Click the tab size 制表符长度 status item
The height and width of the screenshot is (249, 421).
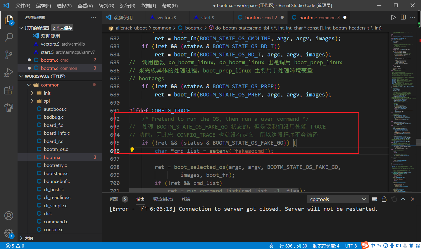pos(326,246)
